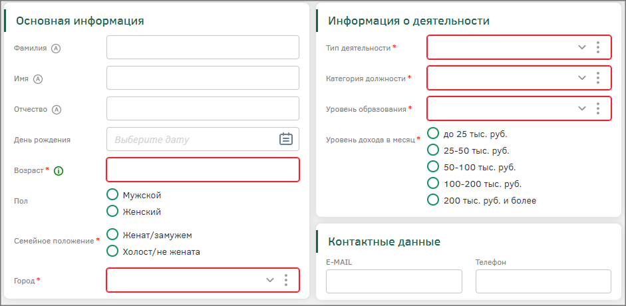Click the E-MAIL input field
The image size is (626, 306).
[x=394, y=281]
